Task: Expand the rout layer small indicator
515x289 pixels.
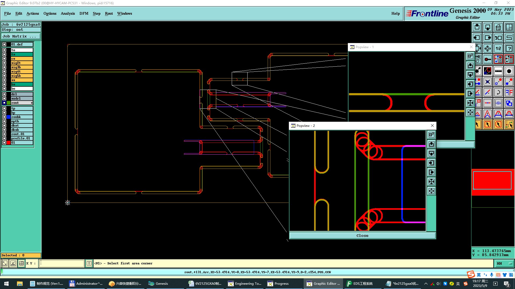Action: [32, 103]
